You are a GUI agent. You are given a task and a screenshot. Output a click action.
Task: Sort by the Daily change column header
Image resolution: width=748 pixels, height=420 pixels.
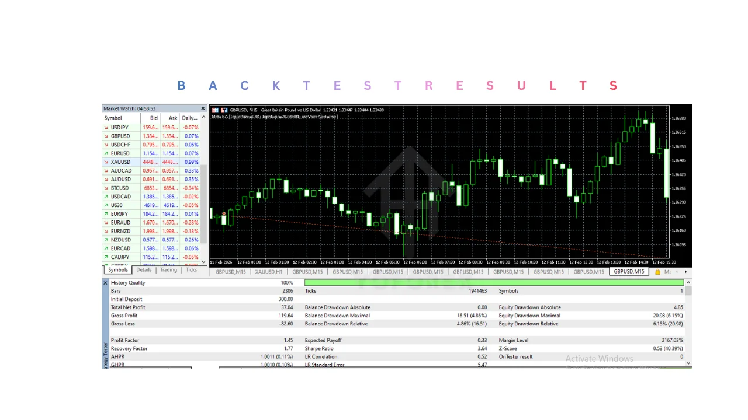click(x=189, y=118)
